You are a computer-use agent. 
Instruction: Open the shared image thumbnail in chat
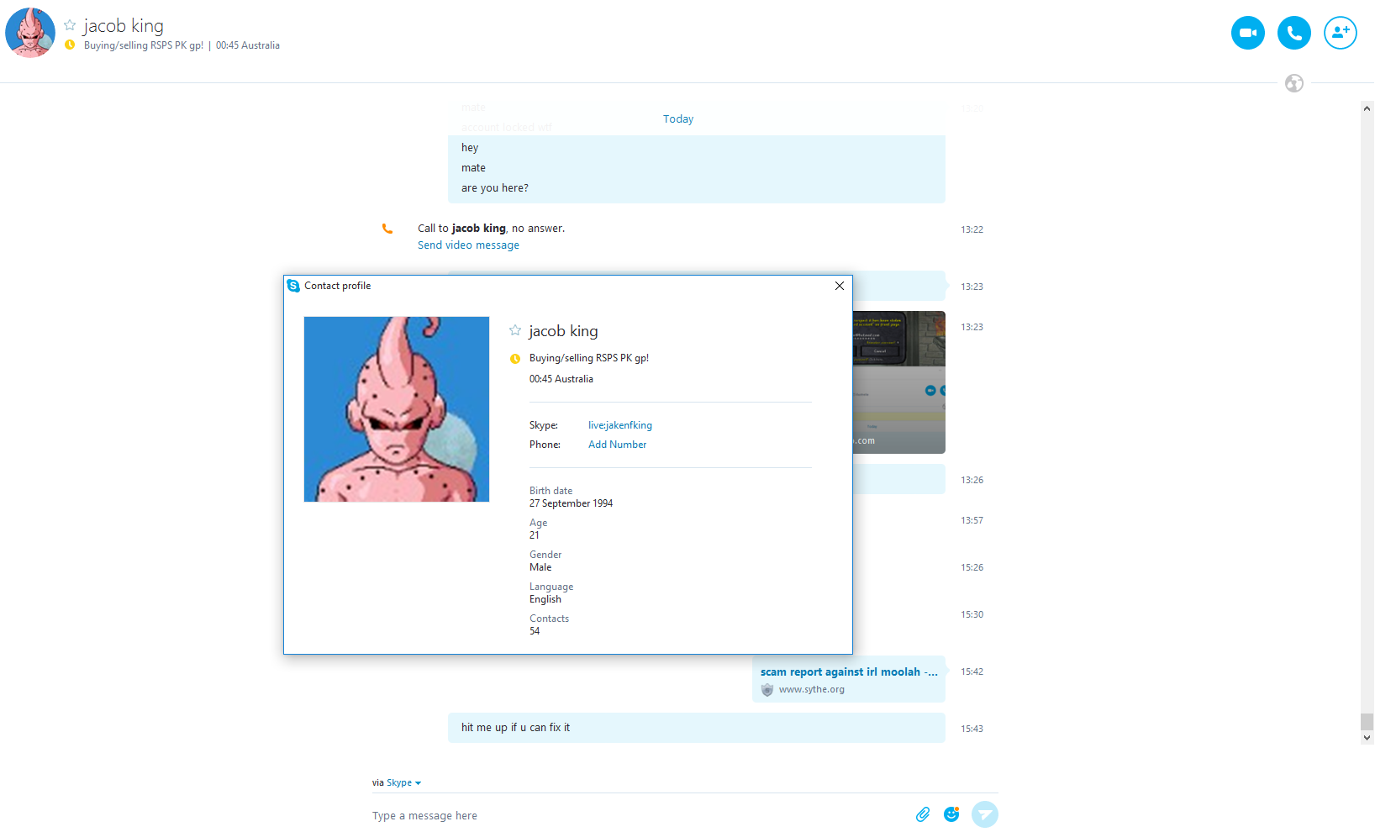[899, 382]
